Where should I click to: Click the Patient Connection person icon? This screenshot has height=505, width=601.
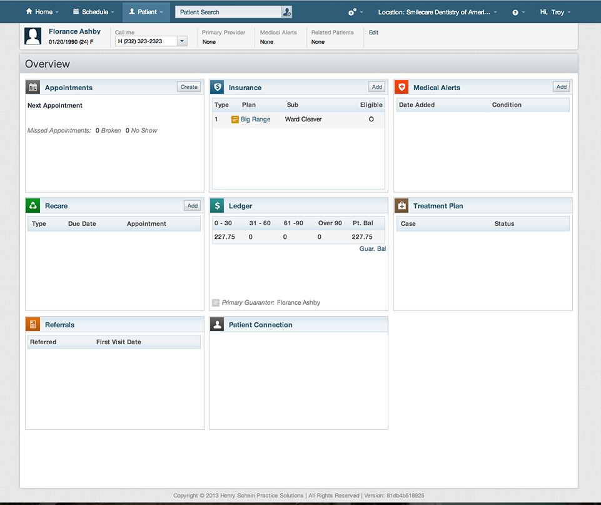218,324
